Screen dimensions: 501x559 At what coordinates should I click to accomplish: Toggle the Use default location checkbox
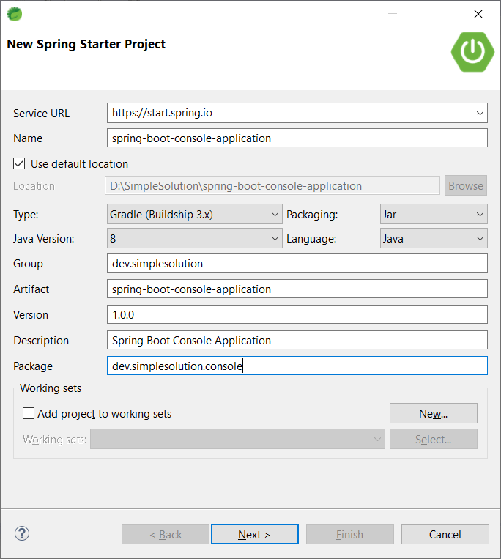19,163
